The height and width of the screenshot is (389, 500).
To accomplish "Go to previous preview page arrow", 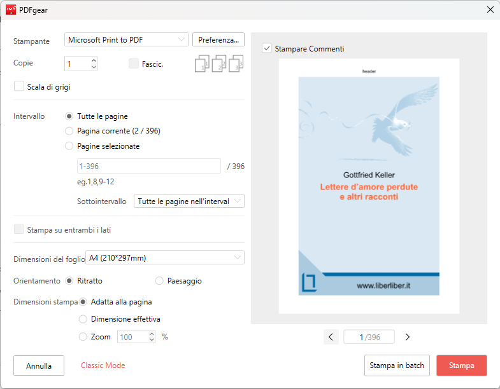I will [x=331, y=337].
